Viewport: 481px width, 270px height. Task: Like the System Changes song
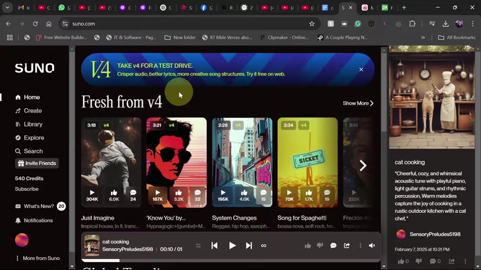[244, 195]
